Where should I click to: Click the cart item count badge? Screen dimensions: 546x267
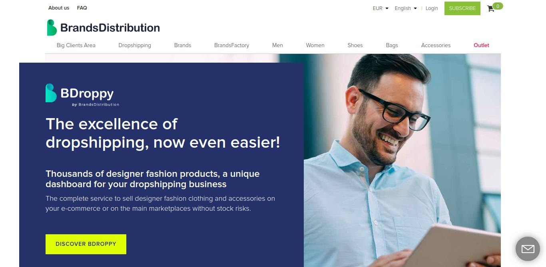pos(498,6)
